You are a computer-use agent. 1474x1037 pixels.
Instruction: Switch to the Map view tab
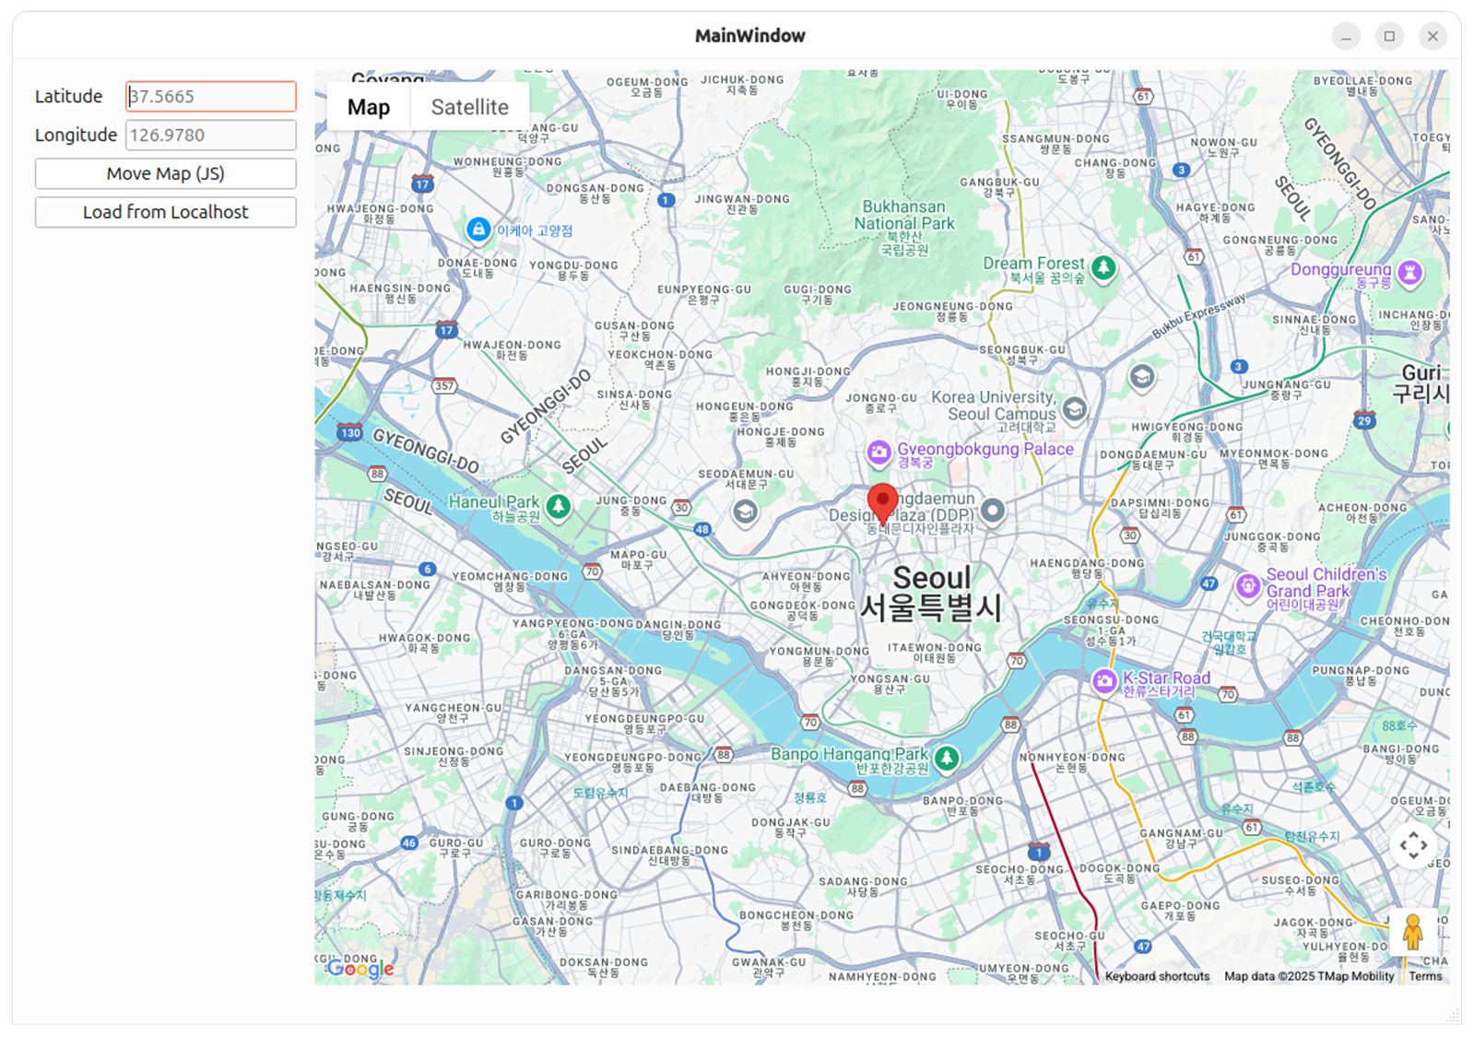[369, 107]
